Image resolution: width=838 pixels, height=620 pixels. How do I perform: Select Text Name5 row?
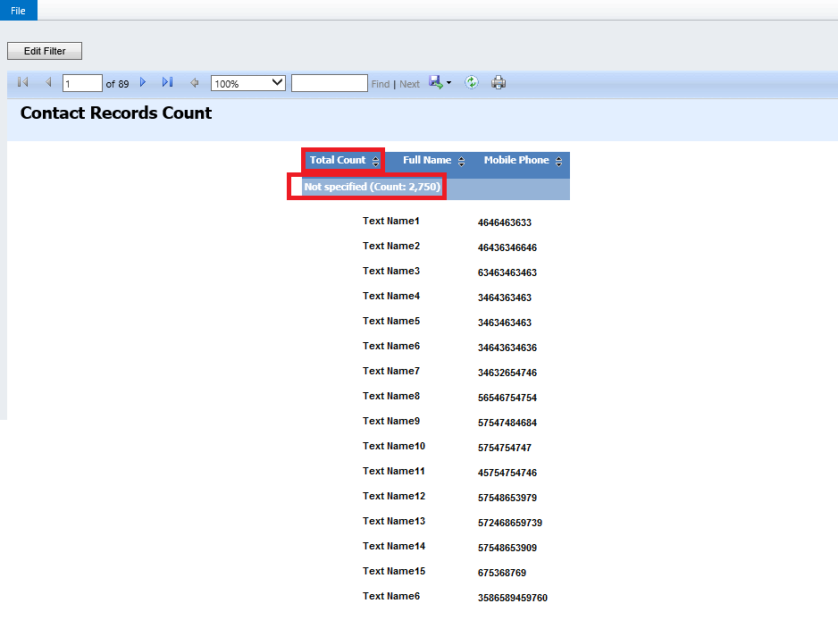[391, 321]
